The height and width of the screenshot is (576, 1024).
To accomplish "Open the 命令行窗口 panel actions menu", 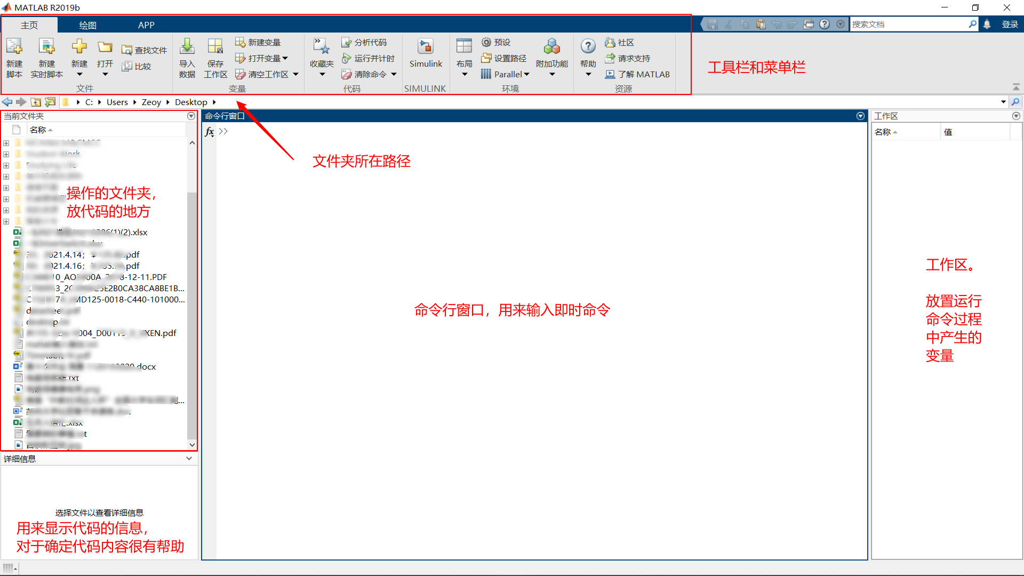I will tap(860, 116).
